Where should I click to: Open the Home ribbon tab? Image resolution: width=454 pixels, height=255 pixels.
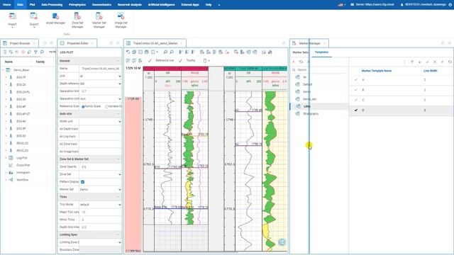coord(6,5)
